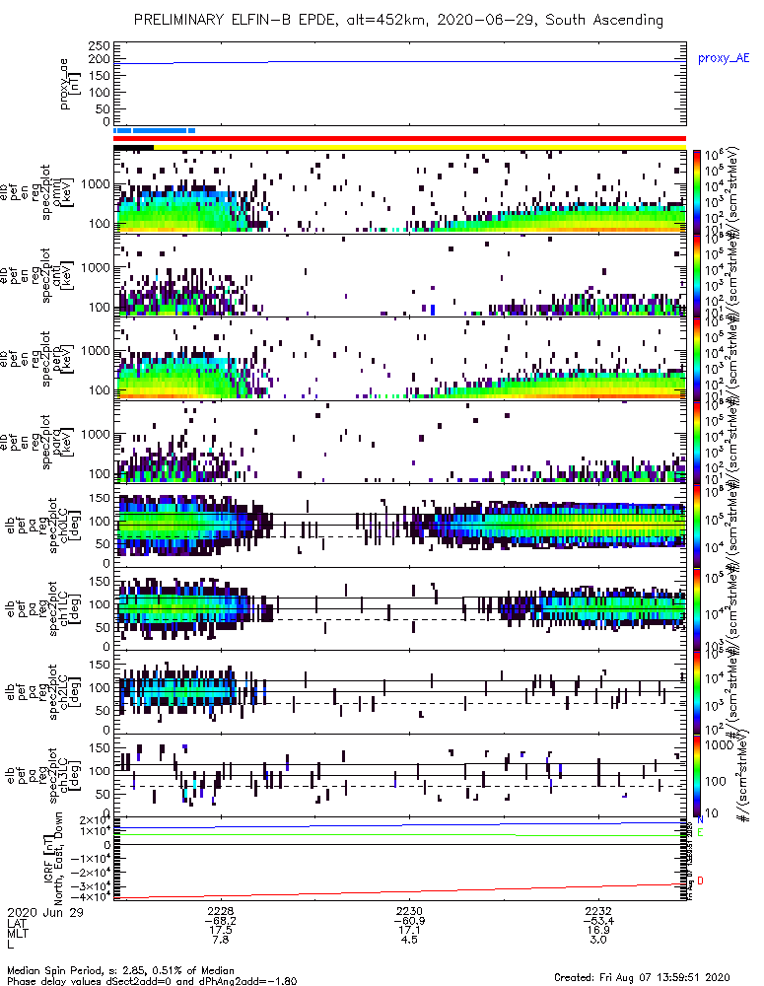Click the omni [keV] axis label
Viewport: 764px width, 986px height.
click(62, 192)
